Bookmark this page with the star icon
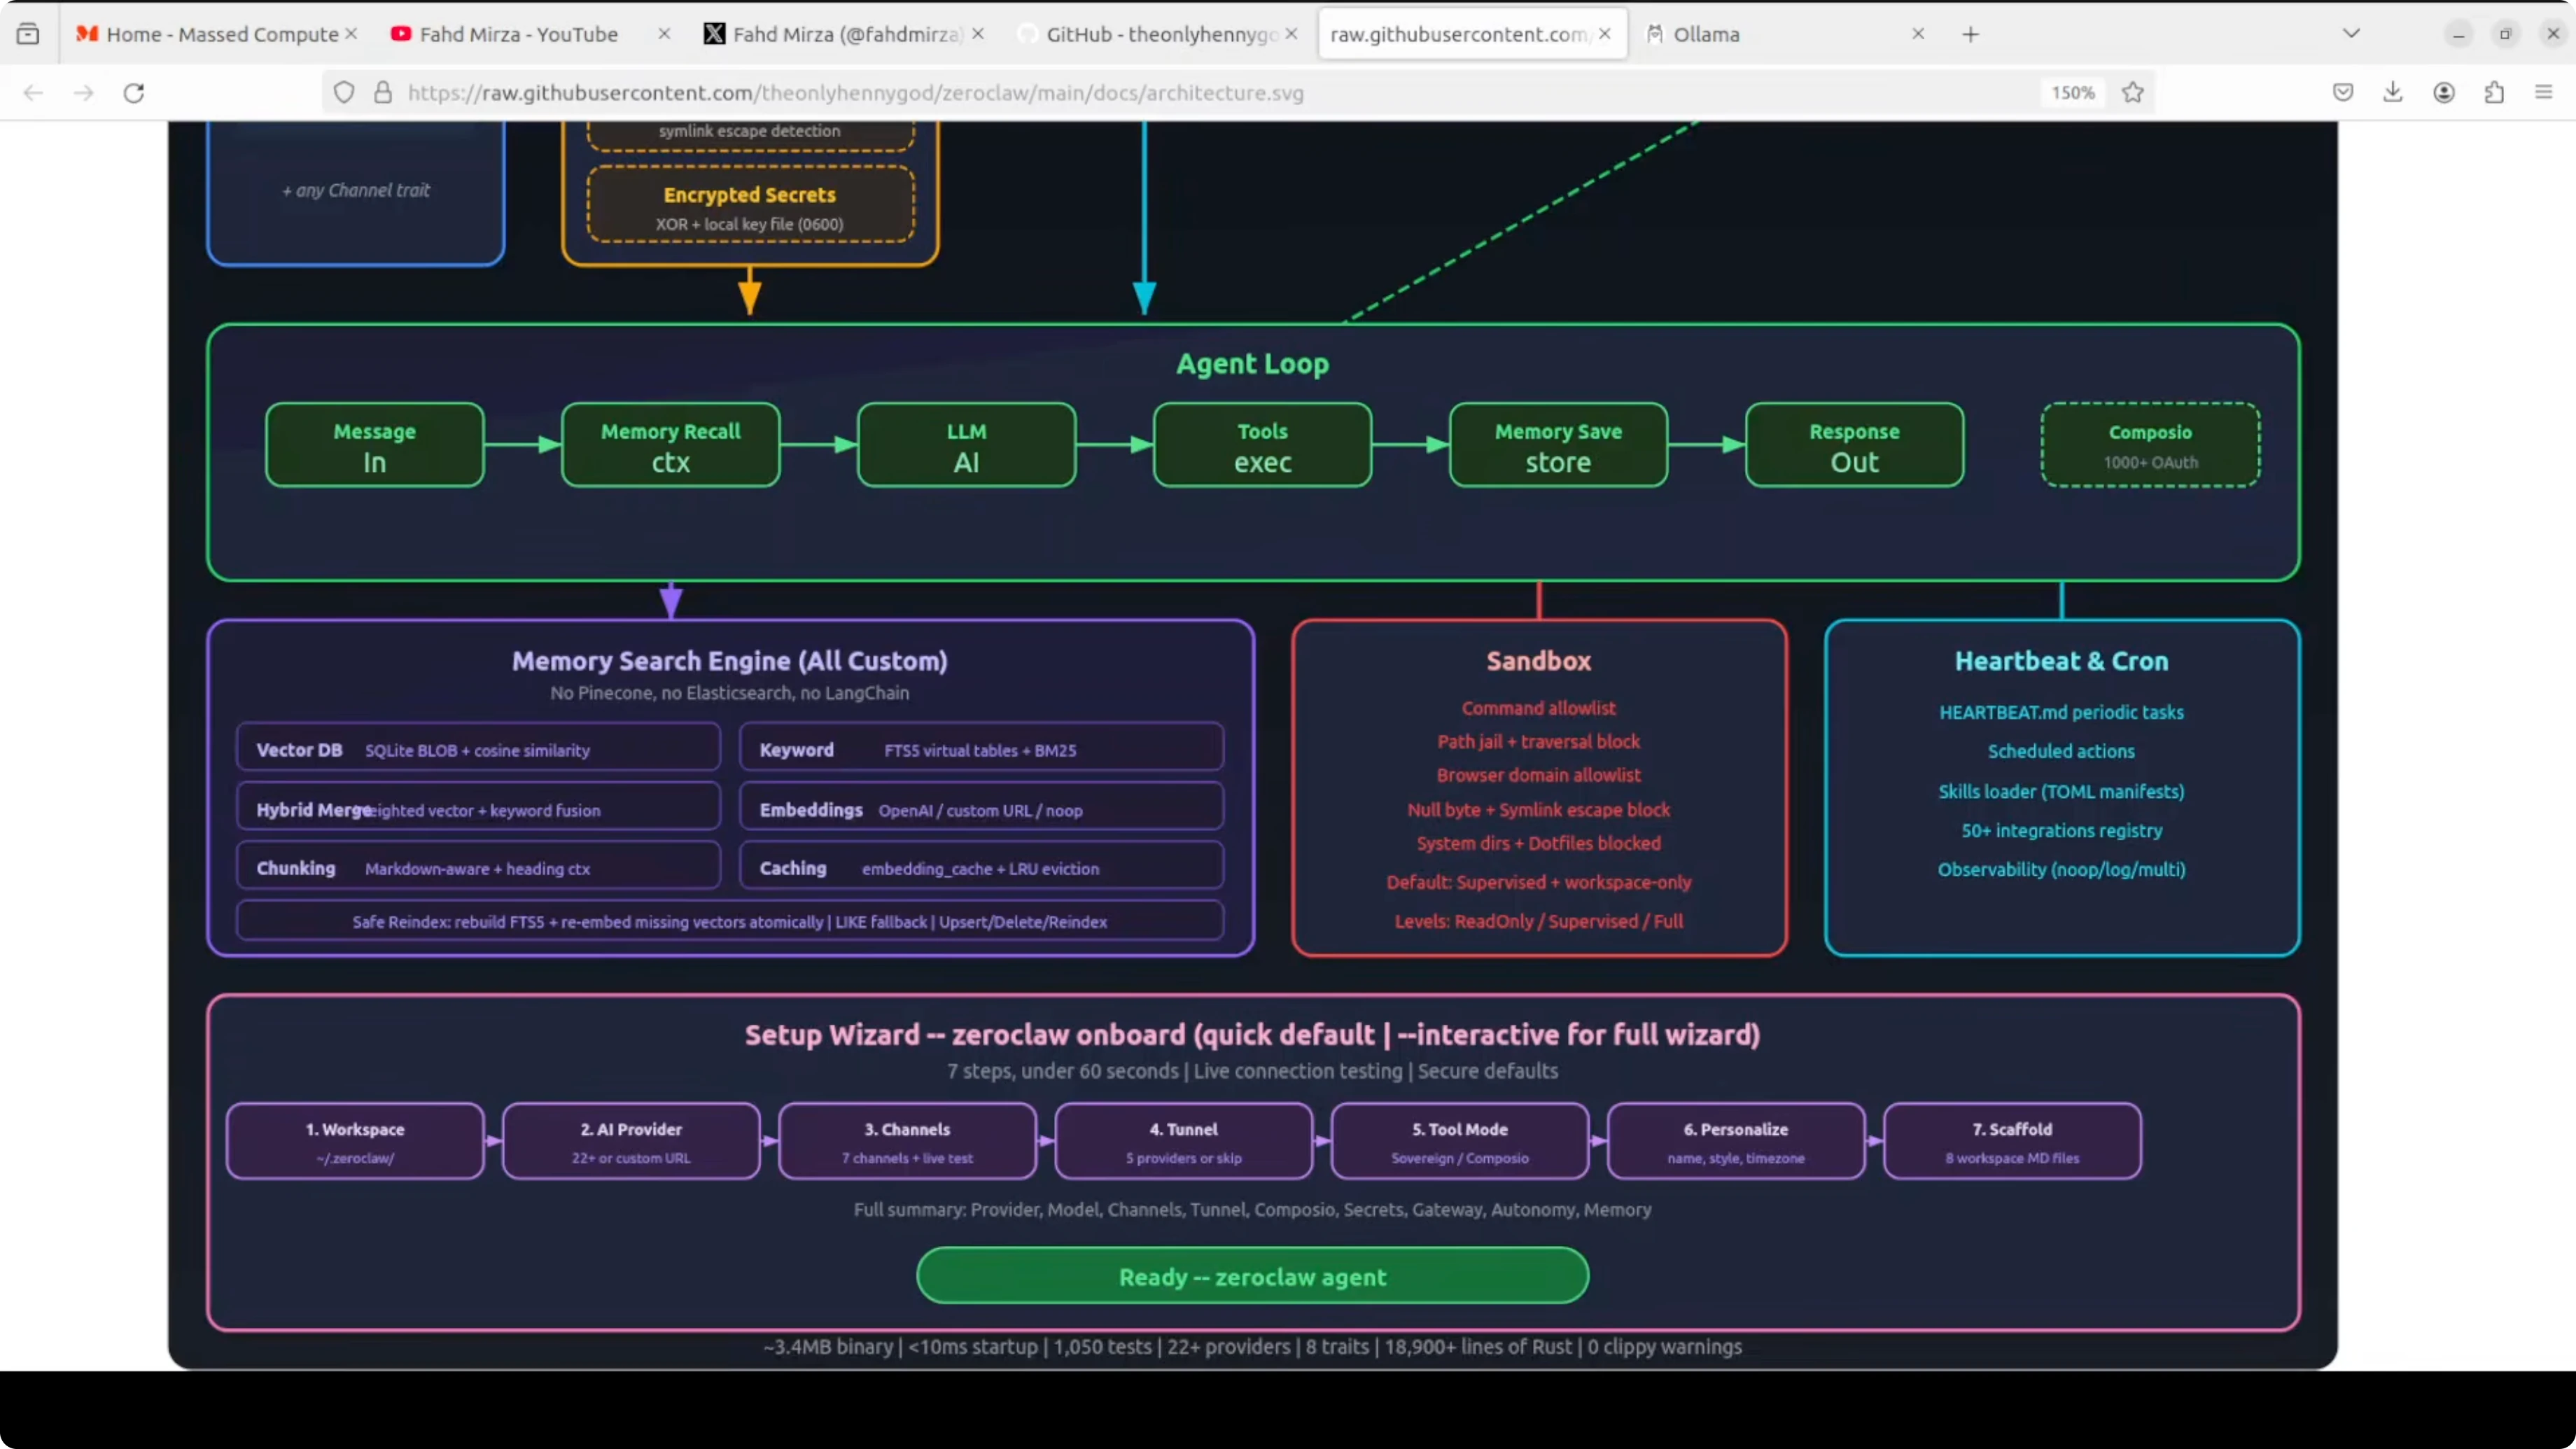This screenshot has height=1449, width=2576. click(2133, 93)
